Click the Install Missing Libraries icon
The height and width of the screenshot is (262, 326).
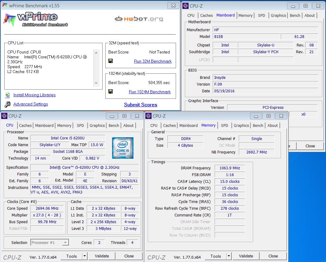(7, 95)
